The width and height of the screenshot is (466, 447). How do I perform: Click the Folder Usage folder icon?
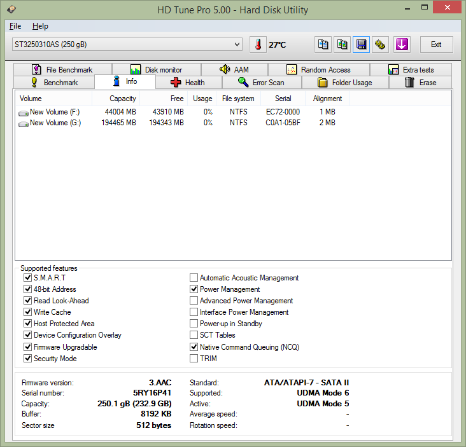[323, 82]
